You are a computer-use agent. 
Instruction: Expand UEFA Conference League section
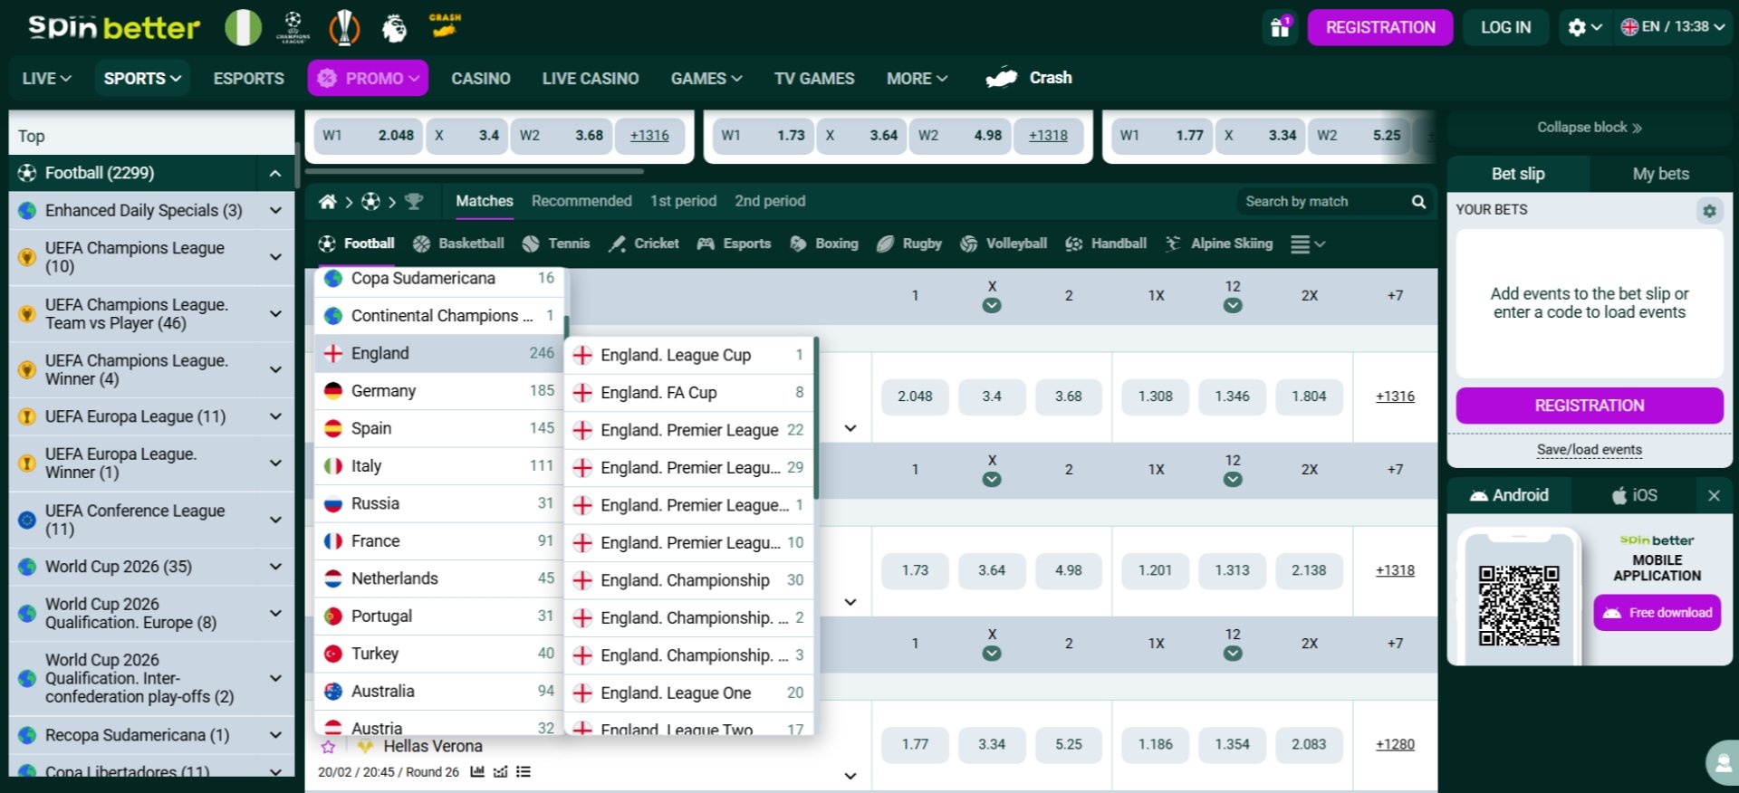[275, 520]
